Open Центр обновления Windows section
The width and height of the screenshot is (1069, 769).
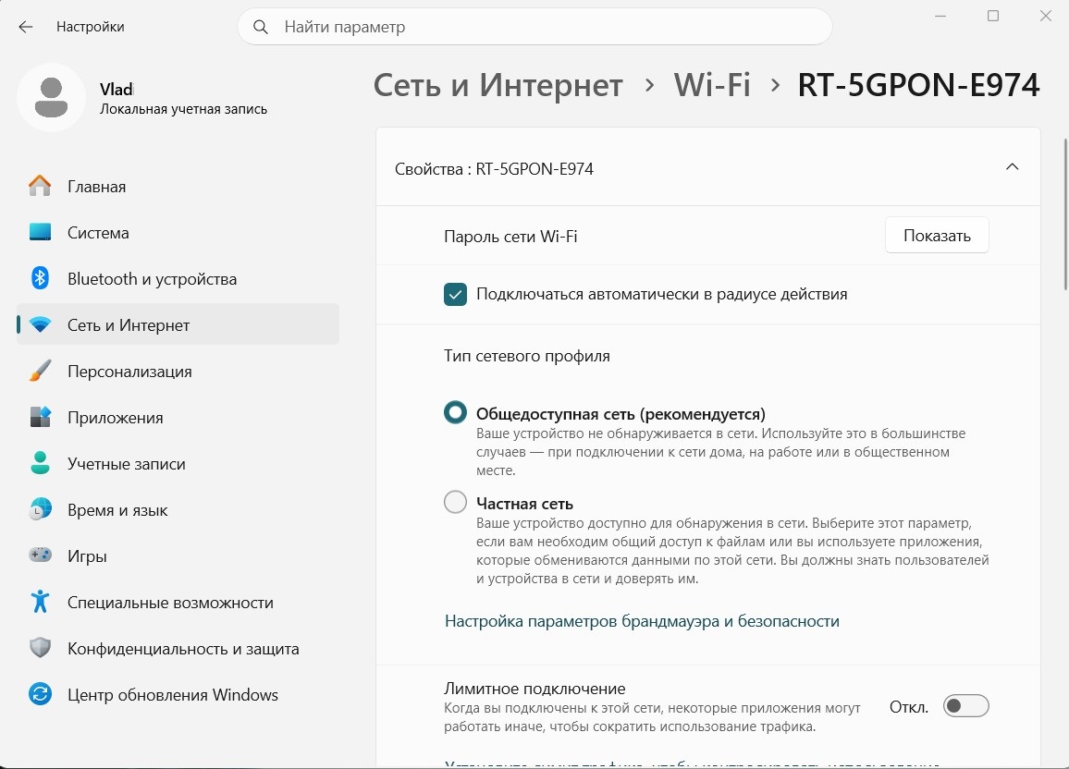point(178,695)
